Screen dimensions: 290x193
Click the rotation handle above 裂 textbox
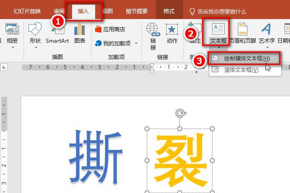tap(180, 113)
